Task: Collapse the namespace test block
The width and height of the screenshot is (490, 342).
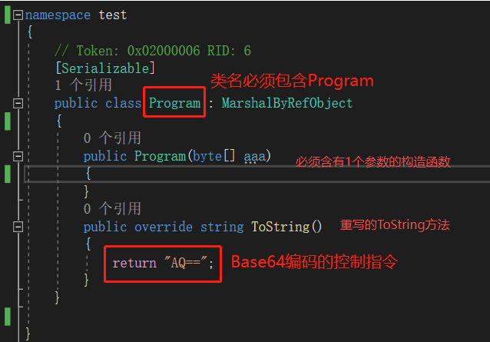Action: 18,15
